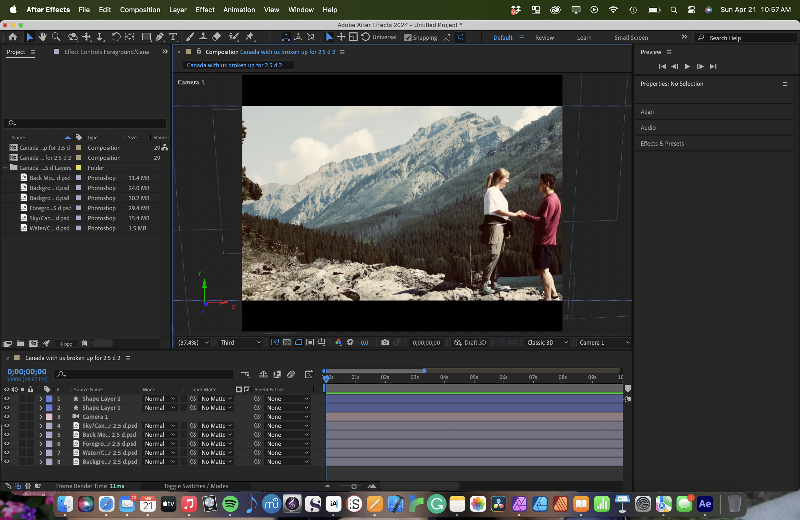This screenshot has width=800, height=520.
Task: Select the Rectangle shape tool
Action: pos(146,37)
